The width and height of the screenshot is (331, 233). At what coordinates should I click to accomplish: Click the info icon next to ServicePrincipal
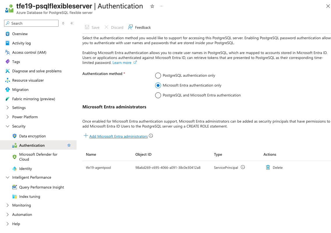click(243, 167)
